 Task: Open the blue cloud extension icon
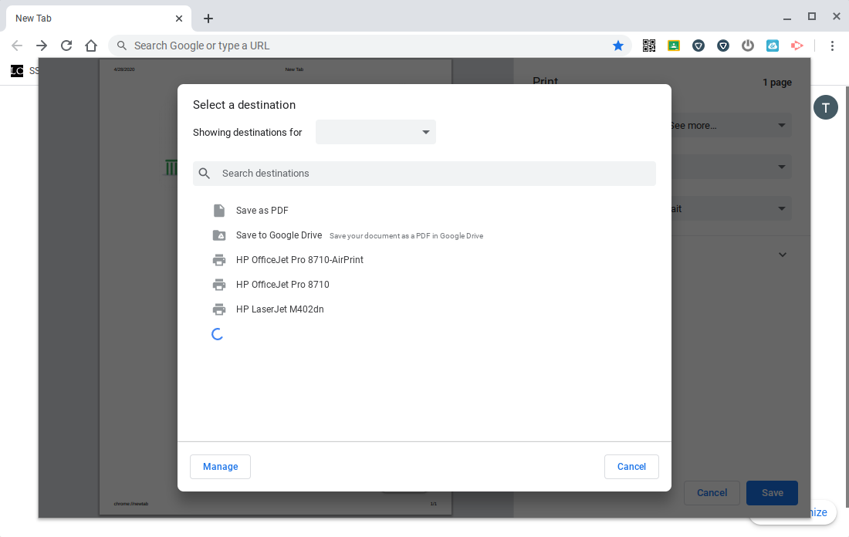click(773, 46)
